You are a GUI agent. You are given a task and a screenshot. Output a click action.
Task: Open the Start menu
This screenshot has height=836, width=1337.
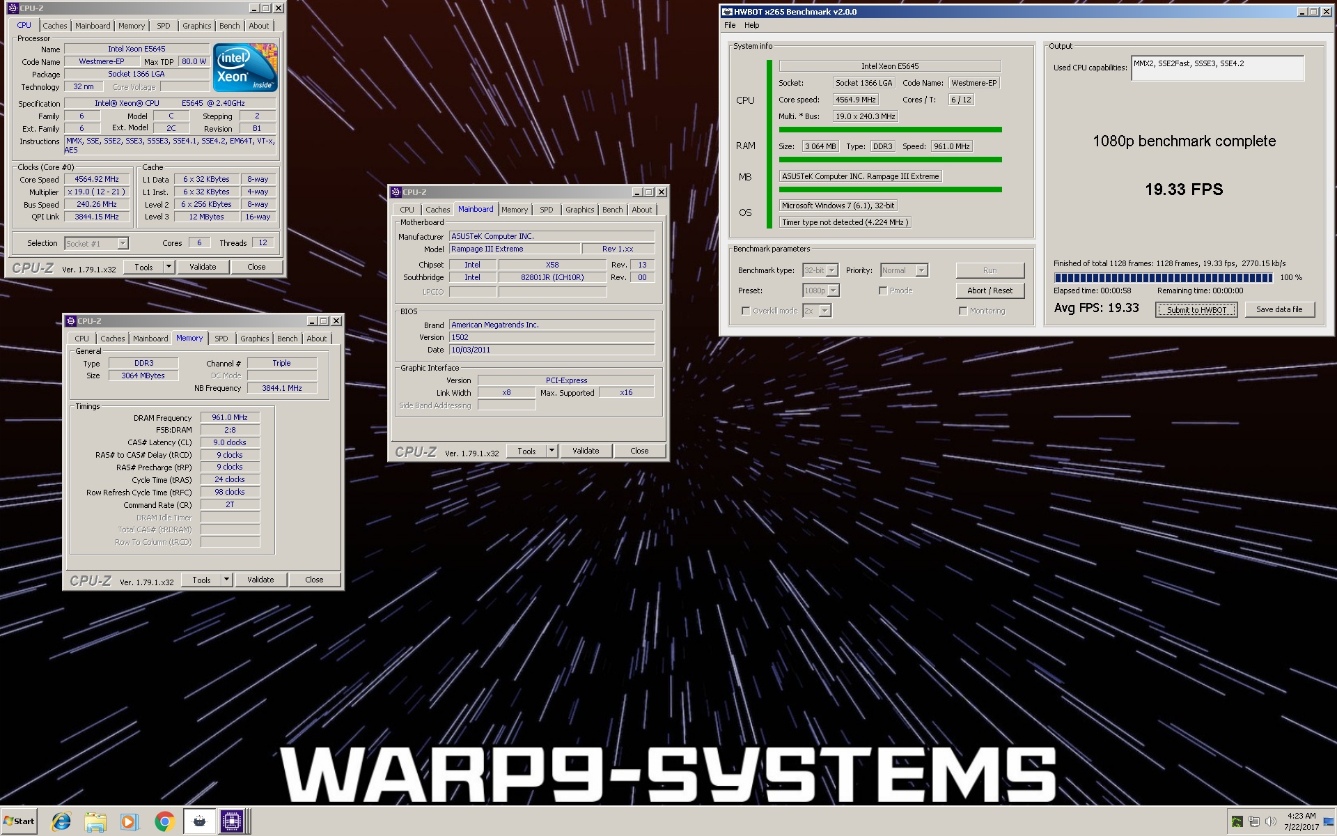click(x=19, y=821)
